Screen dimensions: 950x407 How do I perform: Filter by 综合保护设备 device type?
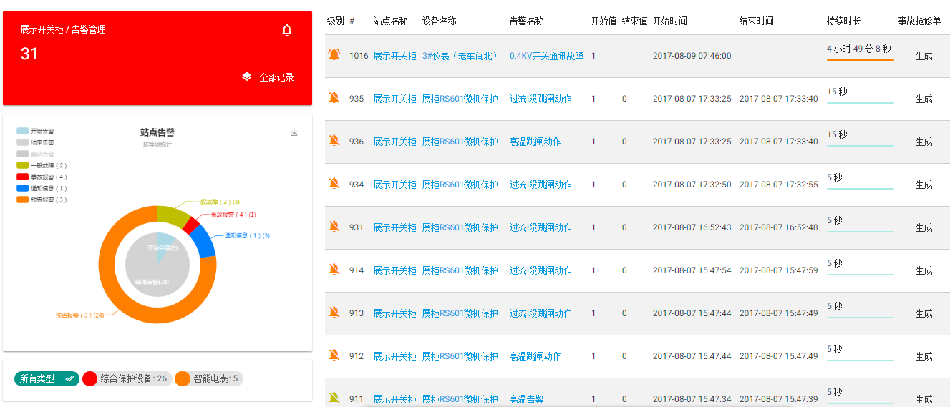126,378
